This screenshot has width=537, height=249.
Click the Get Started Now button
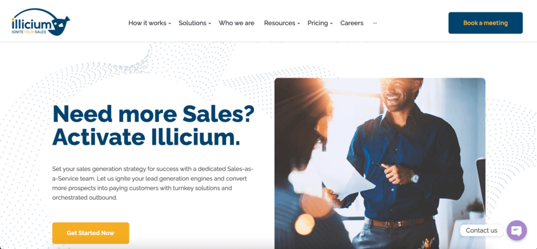[x=90, y=233]
